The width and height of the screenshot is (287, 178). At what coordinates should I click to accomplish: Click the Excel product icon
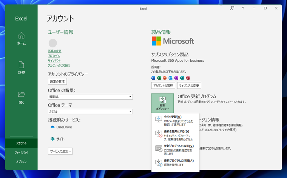click(x=159, y=78)
